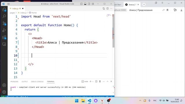This screenshot has height=104, width=185.
Task: Toggle the bottom panel layout icon
Action: click(85, 4)
